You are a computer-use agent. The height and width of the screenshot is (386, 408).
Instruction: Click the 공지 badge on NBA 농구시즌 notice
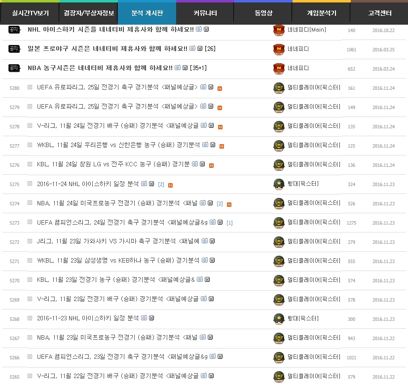coord(14,68)
